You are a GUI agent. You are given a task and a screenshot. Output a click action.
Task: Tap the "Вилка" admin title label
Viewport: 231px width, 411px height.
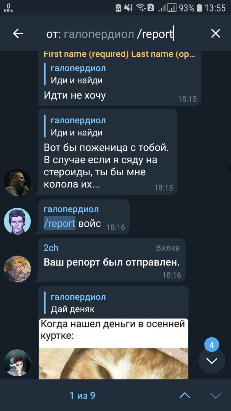tap(168, 248)
